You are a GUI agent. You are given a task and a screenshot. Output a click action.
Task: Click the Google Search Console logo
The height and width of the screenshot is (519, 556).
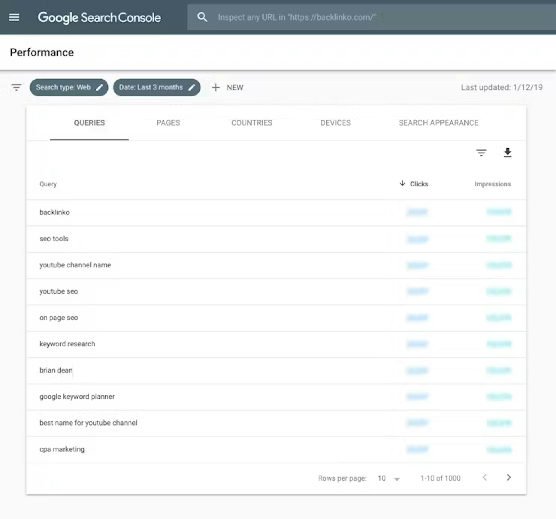tap(99, 18)
